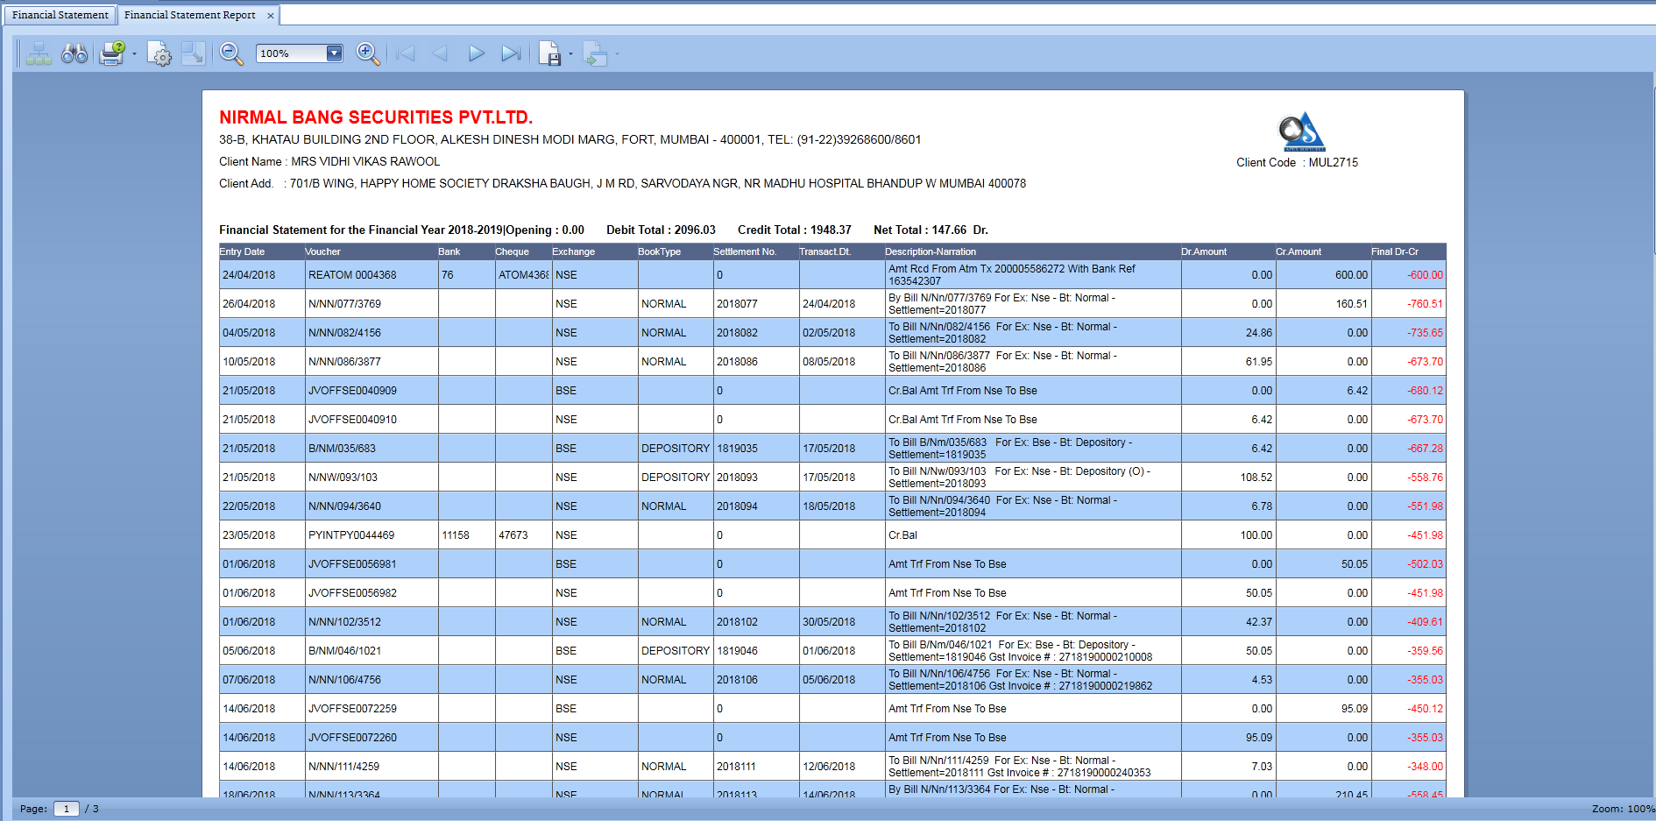Viewport: 1656px width, 821px height.
Task: Select the Financial Statement Report tab
Action: (190, 15)
